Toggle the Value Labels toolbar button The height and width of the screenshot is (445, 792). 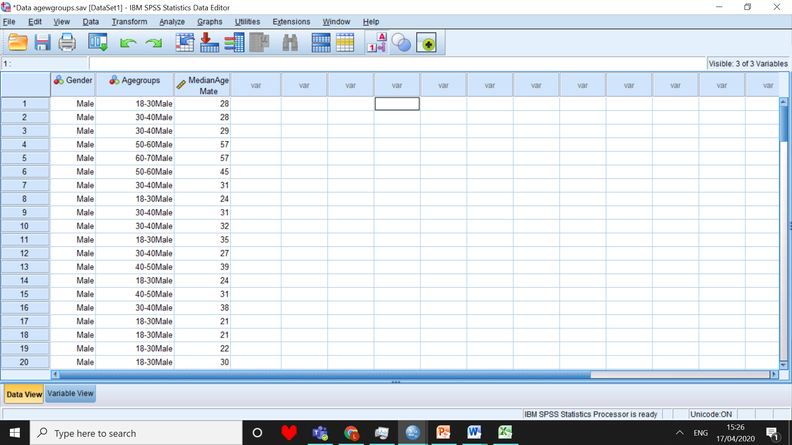(x=377, y=42)
